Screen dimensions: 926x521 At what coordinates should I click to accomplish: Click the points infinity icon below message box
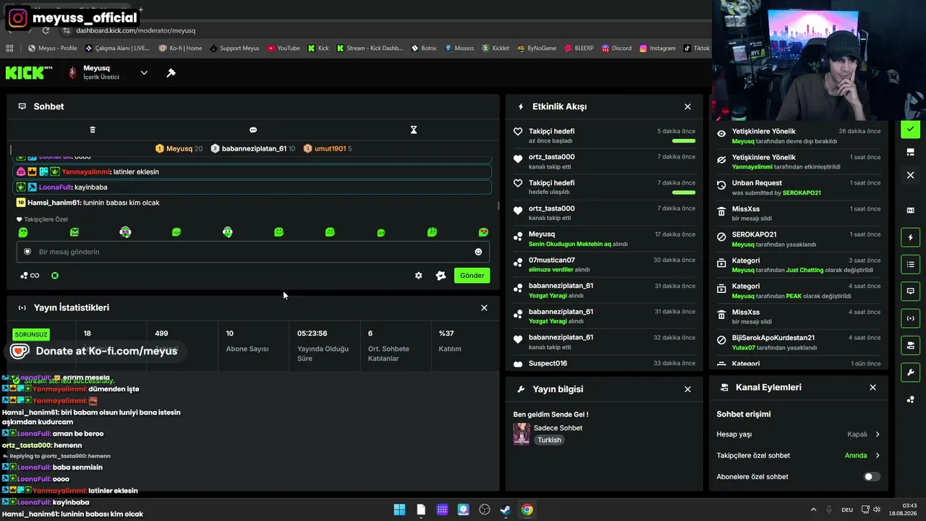click(30, 276)
